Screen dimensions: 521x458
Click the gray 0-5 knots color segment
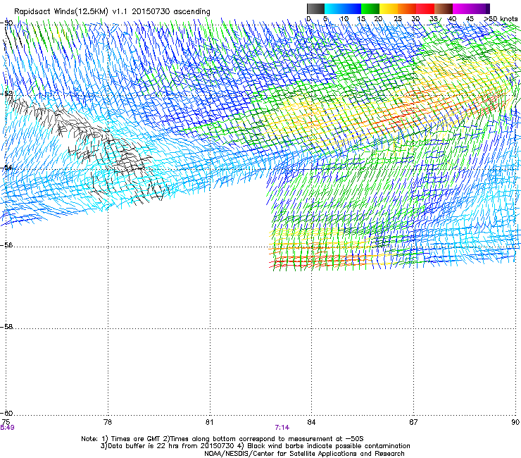pos(315,8)
